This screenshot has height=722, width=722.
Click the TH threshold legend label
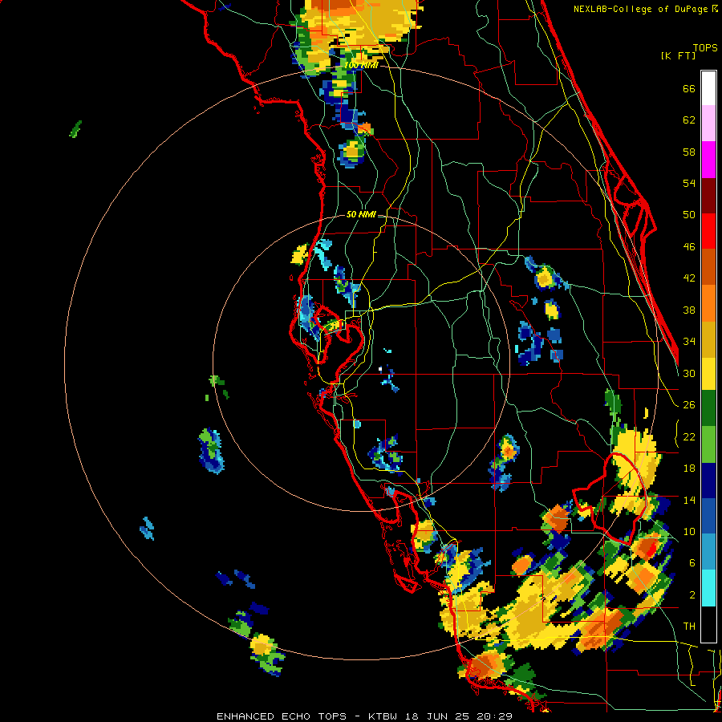[x=689, y=626]
